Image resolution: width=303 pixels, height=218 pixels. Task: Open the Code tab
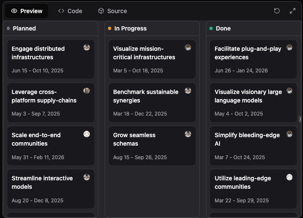(70, 11)
